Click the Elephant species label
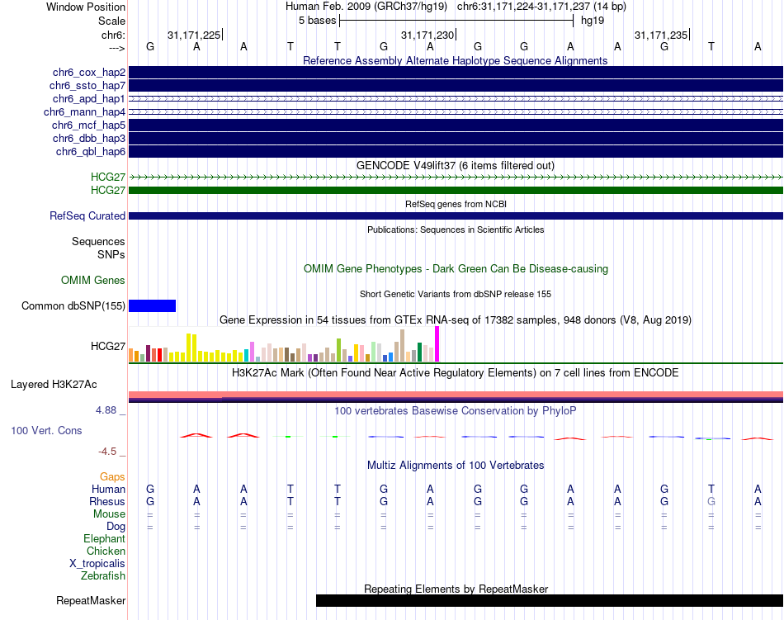 105,538
